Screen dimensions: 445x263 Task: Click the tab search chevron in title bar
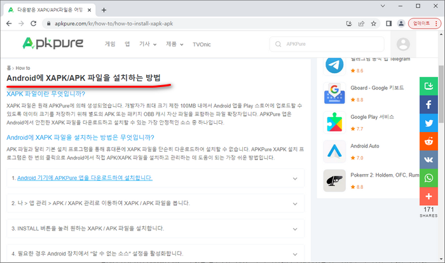pyautogui.click(x=383, y=6)
